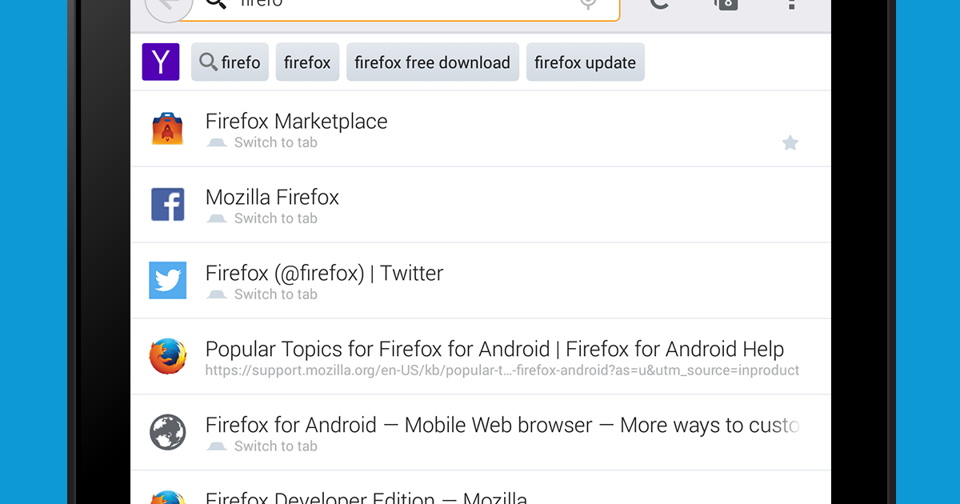Click the Firefox Marketplace icon

tap(168, 129)
